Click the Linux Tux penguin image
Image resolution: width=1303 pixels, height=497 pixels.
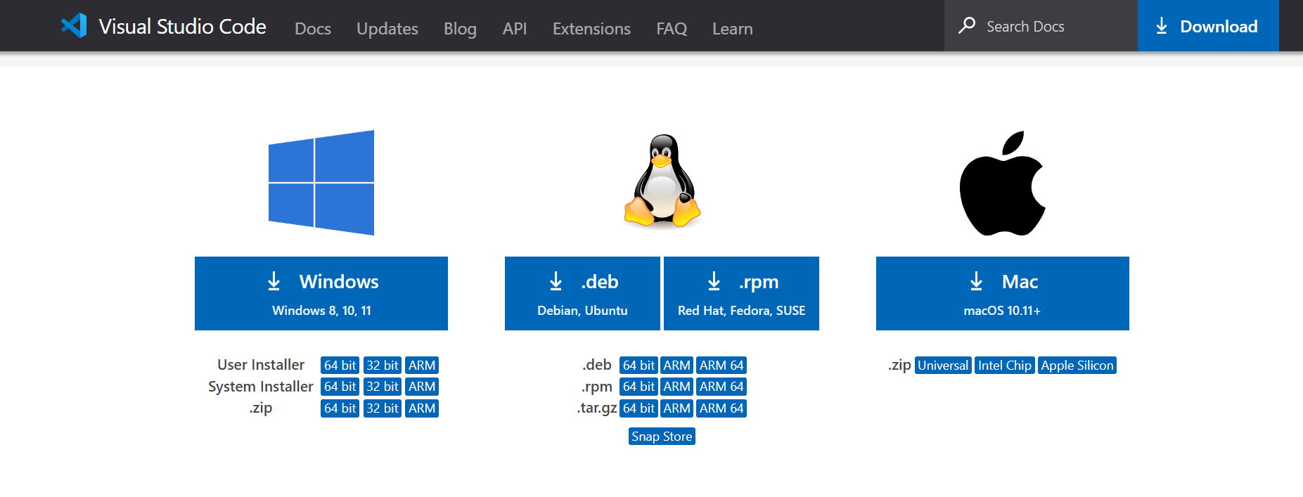pyautogui.click(x=662, y=181)
